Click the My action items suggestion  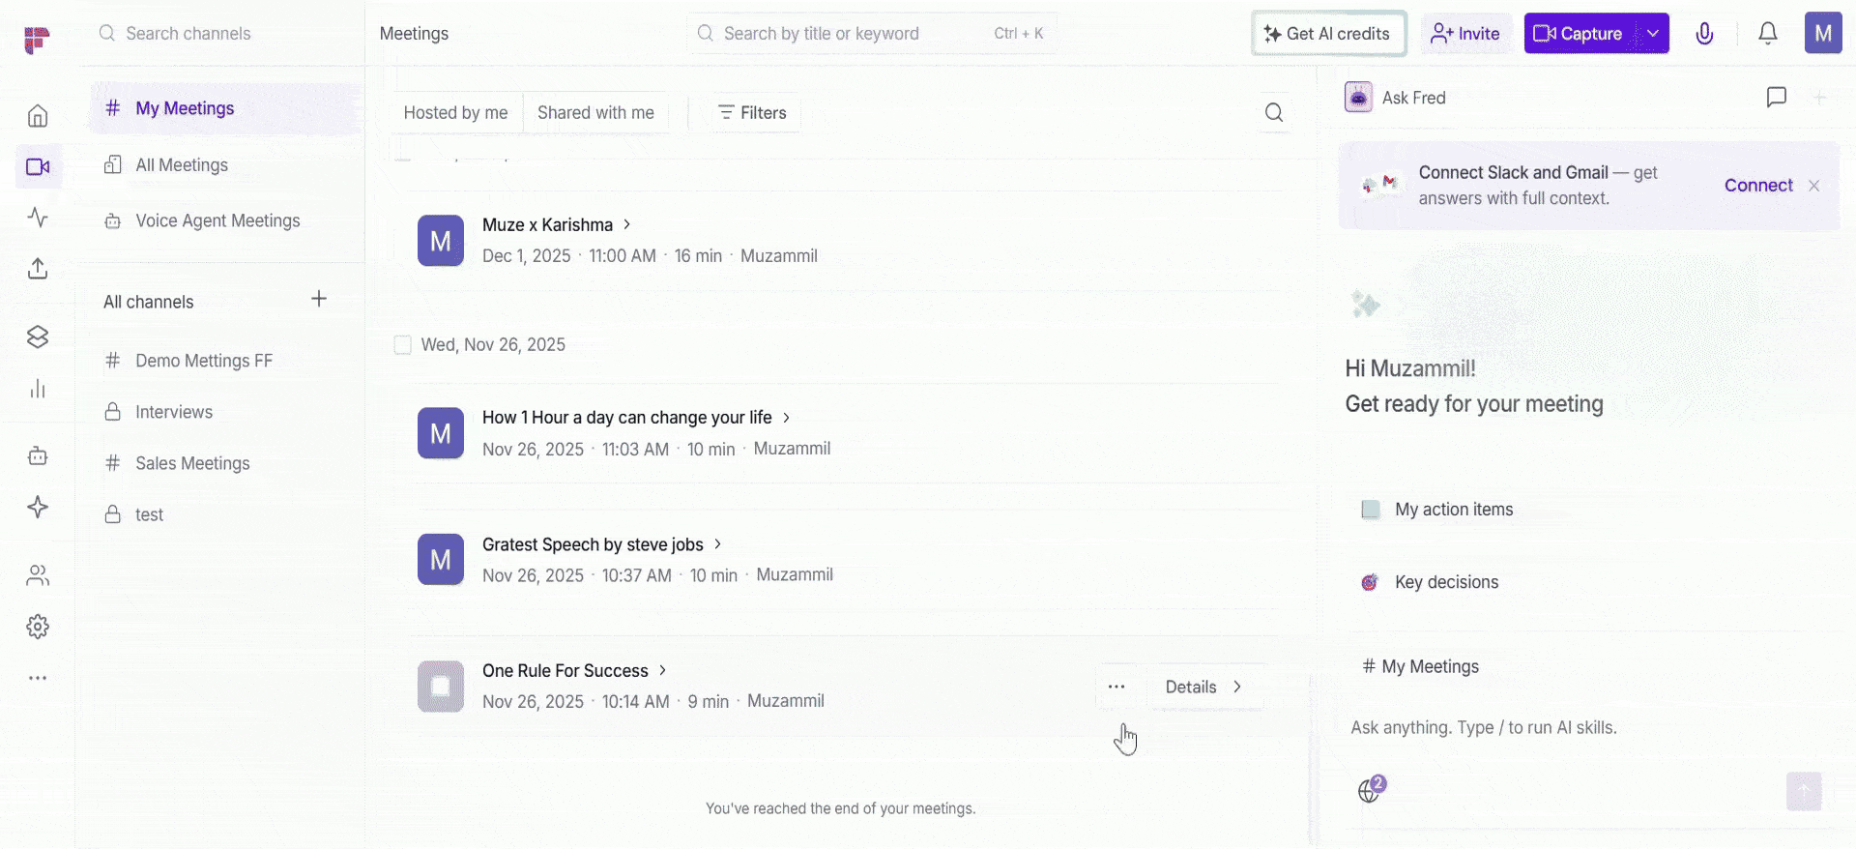point(1437,510)
